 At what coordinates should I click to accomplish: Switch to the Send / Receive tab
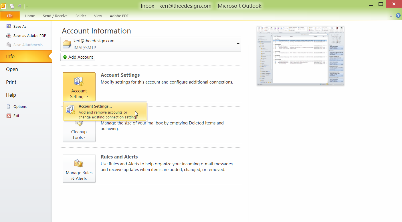pyautogui.click(x=55, y=16)
